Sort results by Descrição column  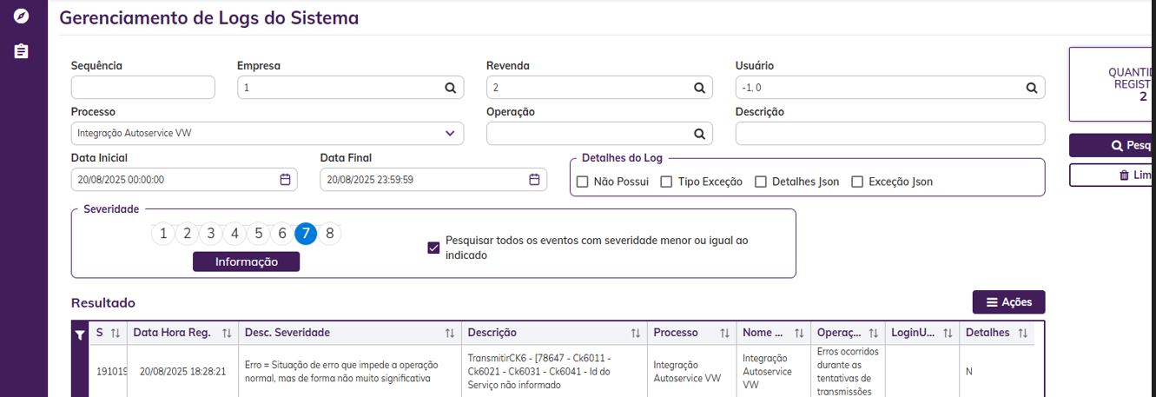point(636,334)
